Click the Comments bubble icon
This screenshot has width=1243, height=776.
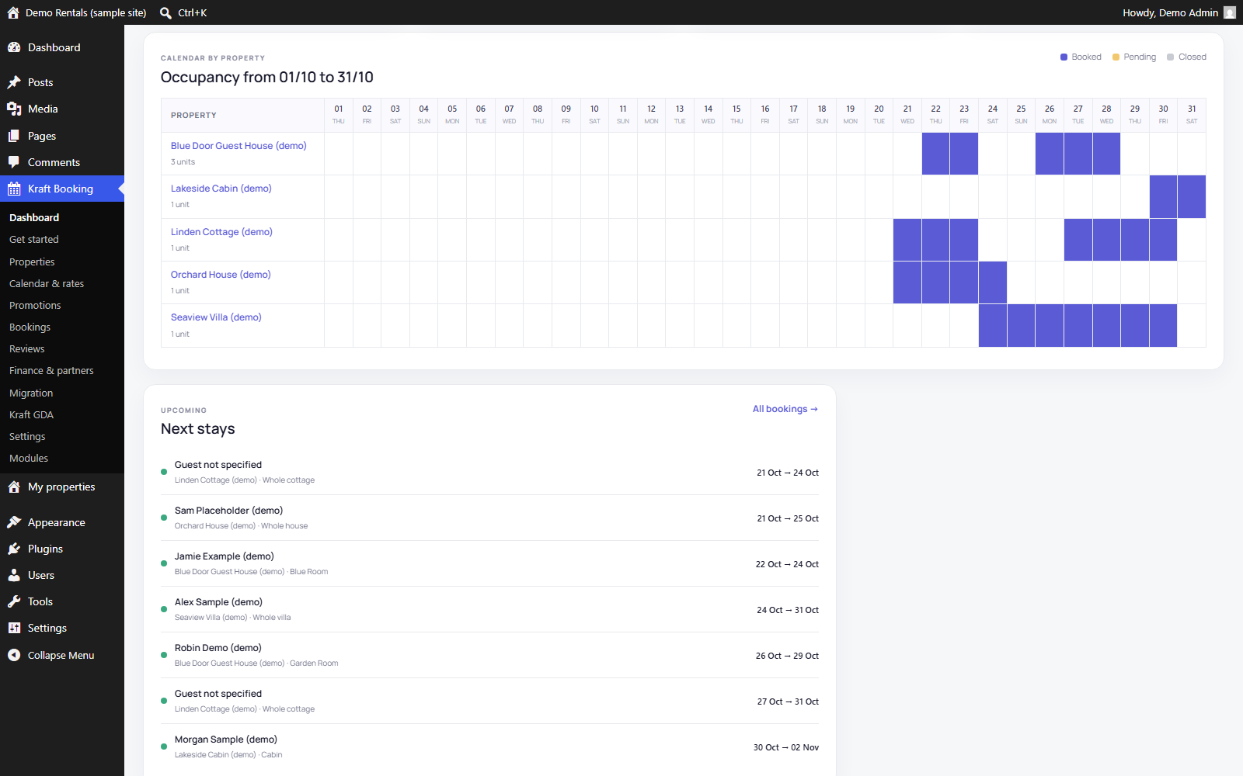[x=14, y=162]
